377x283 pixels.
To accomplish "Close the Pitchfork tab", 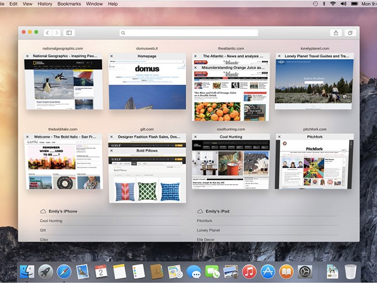I will (280, 136).
